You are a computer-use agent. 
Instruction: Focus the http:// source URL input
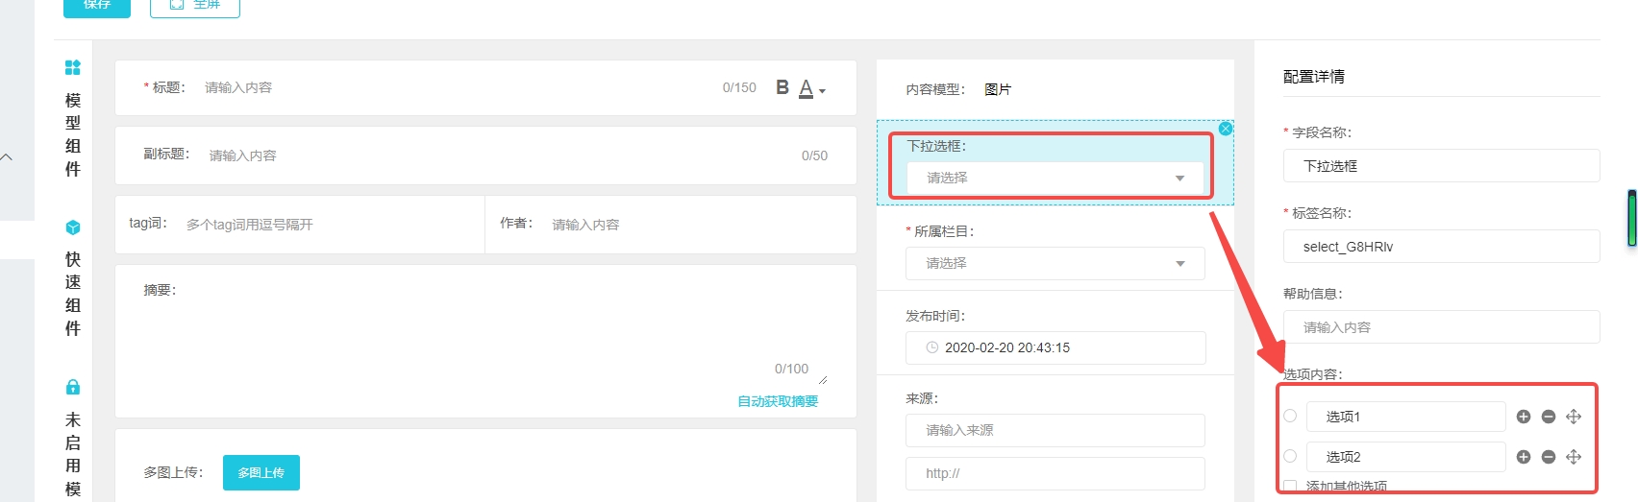(1055, 473)
